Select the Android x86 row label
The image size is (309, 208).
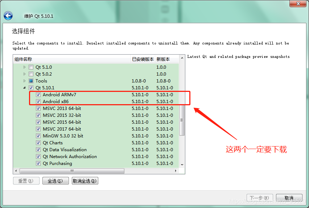click(55, 102)
